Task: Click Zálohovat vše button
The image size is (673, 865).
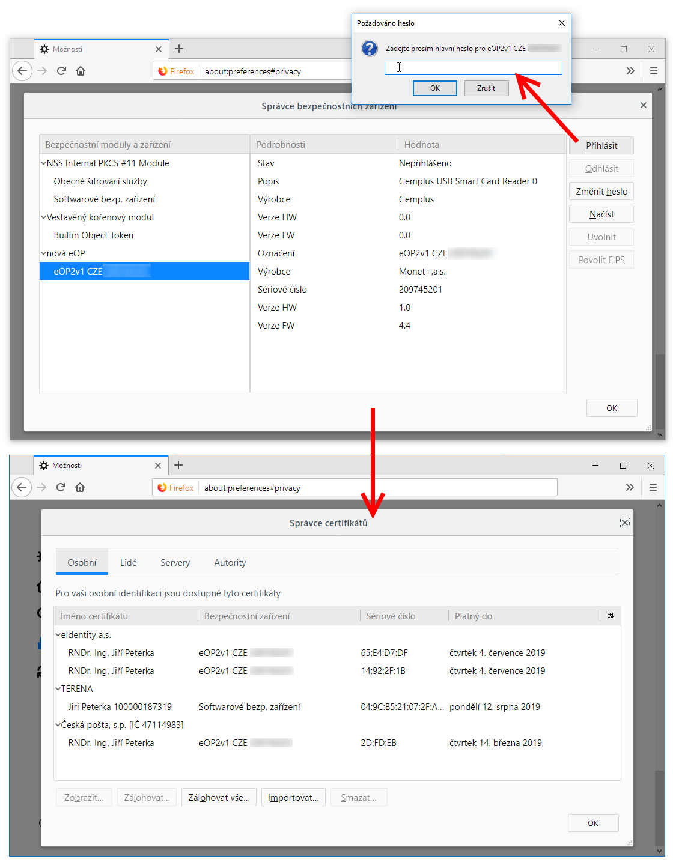Action: click(x=219, y=797)
